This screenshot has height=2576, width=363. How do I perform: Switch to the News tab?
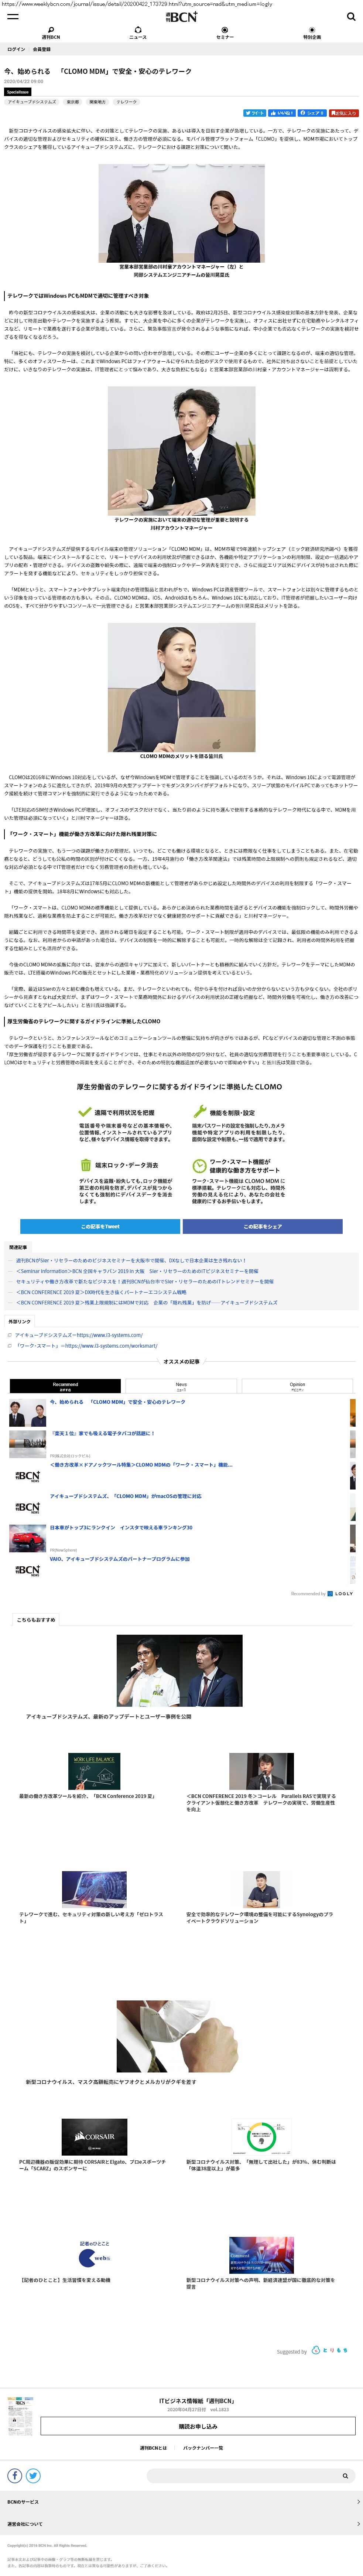[181, 1386]
